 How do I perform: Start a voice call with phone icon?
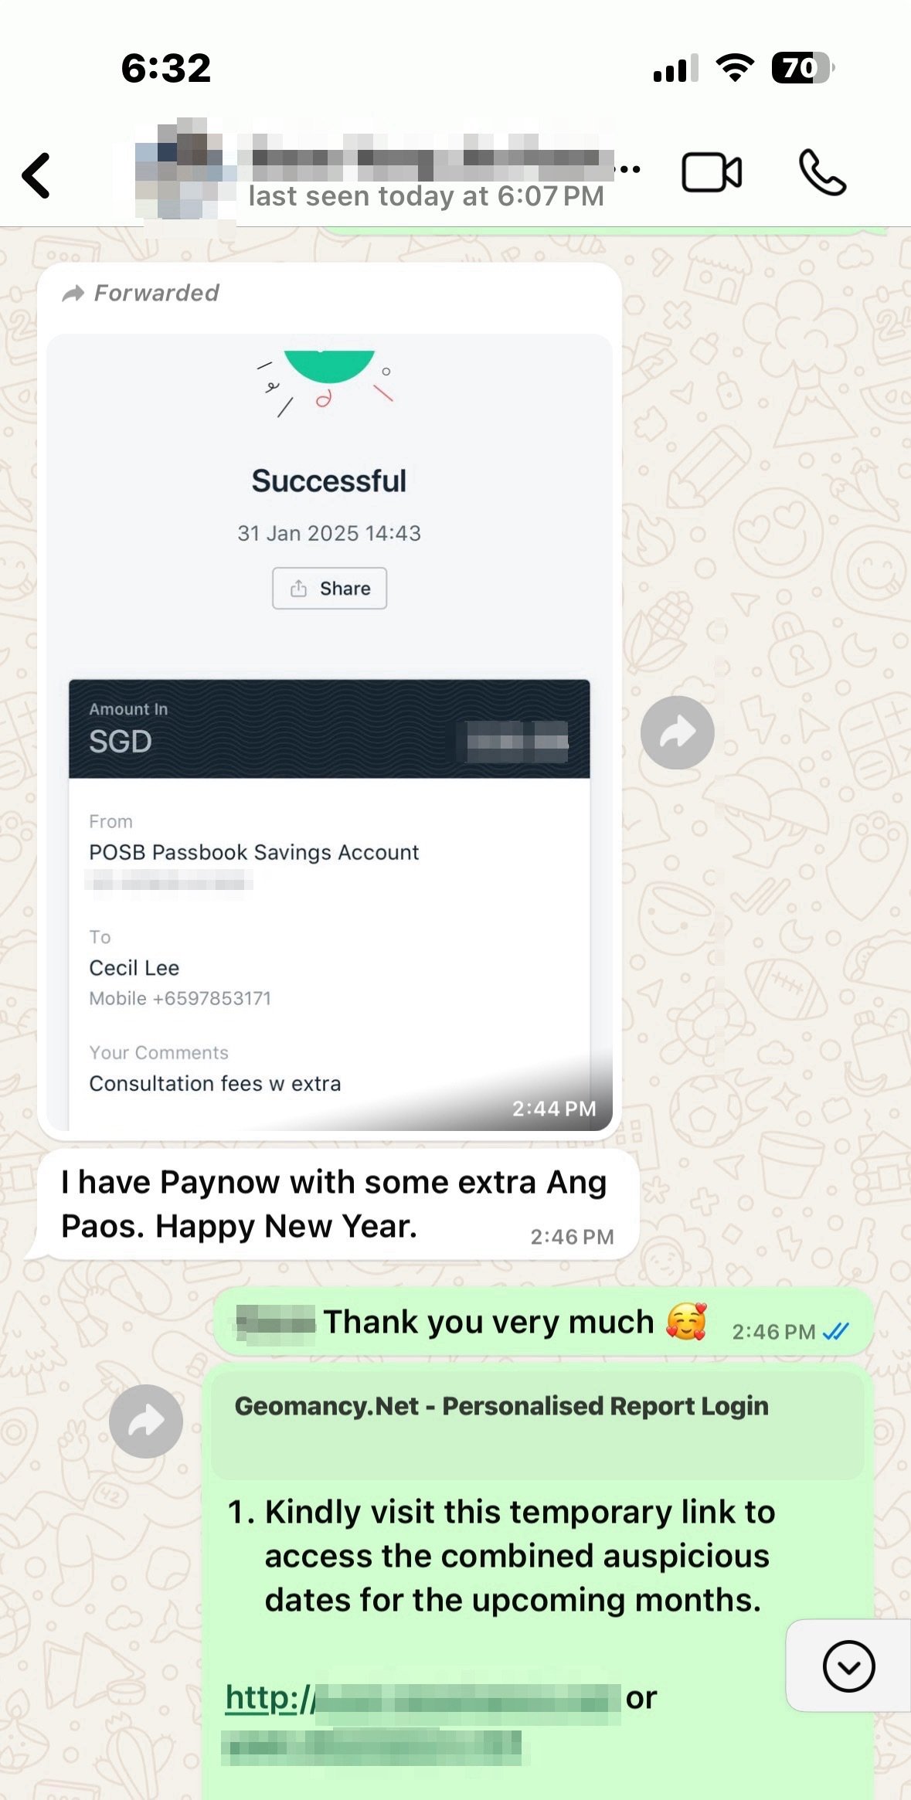tap(822, 172)
